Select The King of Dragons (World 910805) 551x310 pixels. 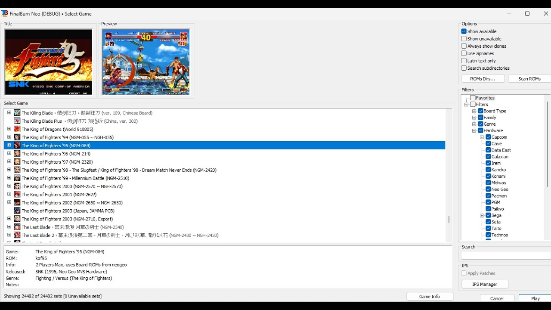[57, 129]
